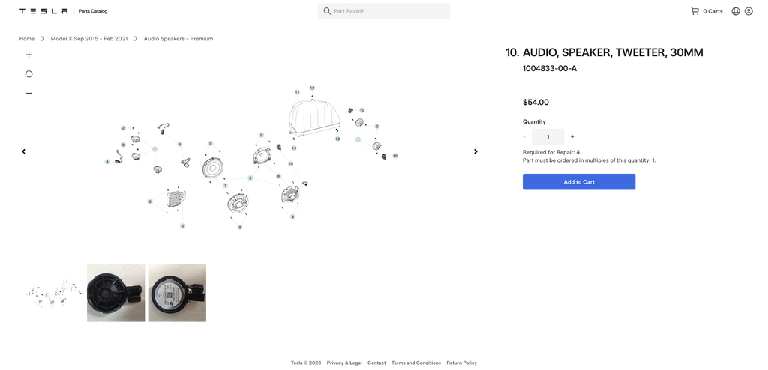Select the diagram thumbnail image

point(54,293)
